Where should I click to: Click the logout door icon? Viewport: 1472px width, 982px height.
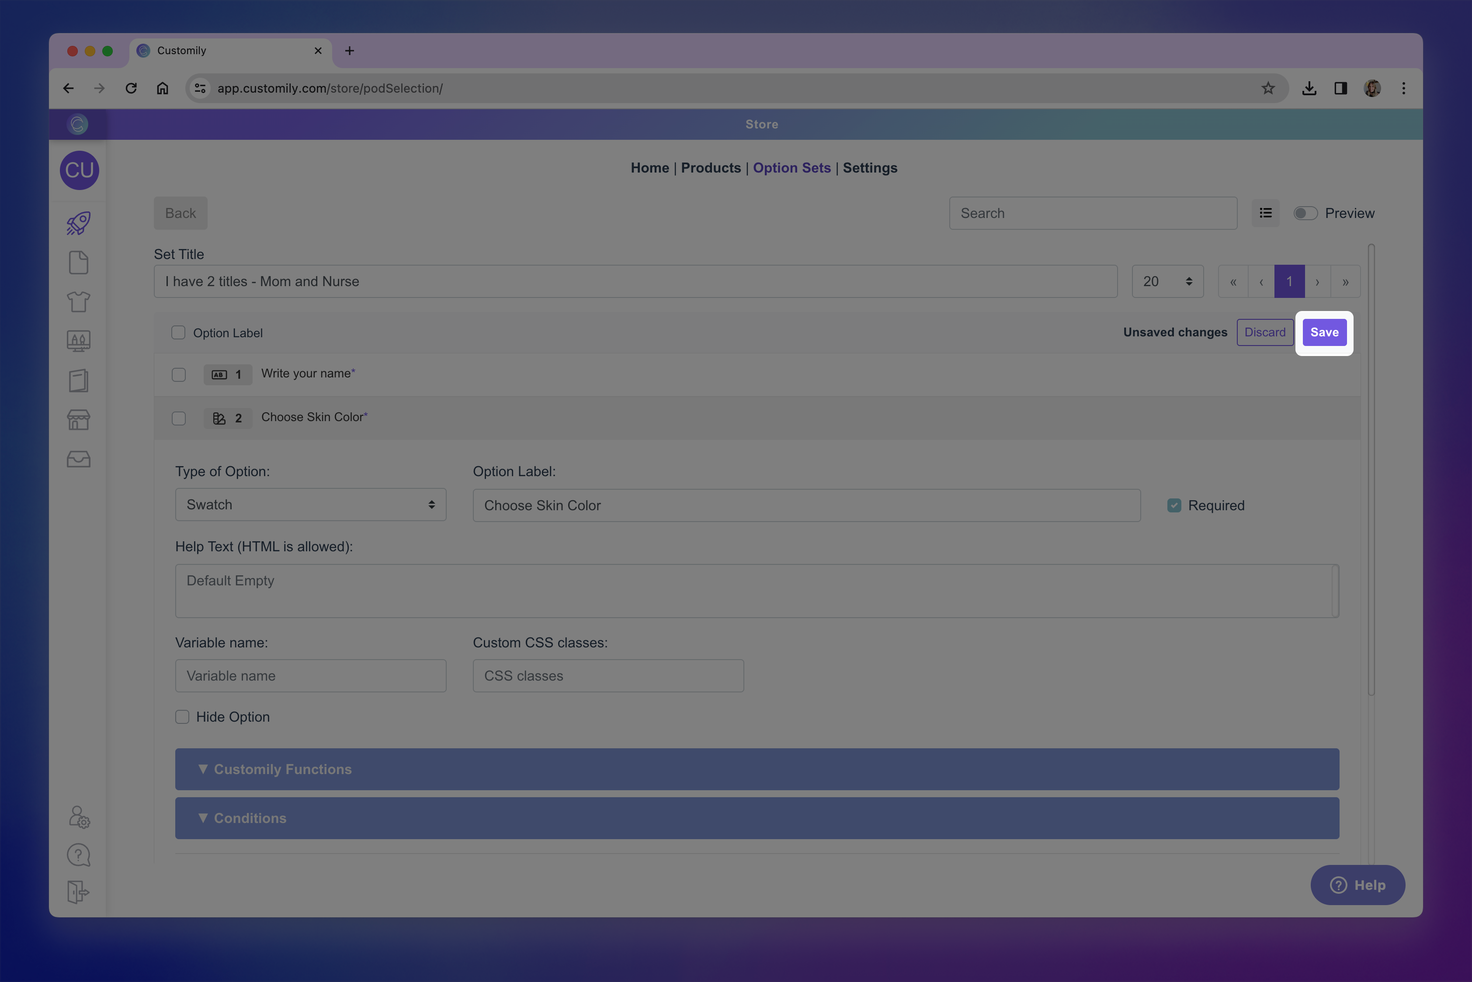click(x=78, y=891)
